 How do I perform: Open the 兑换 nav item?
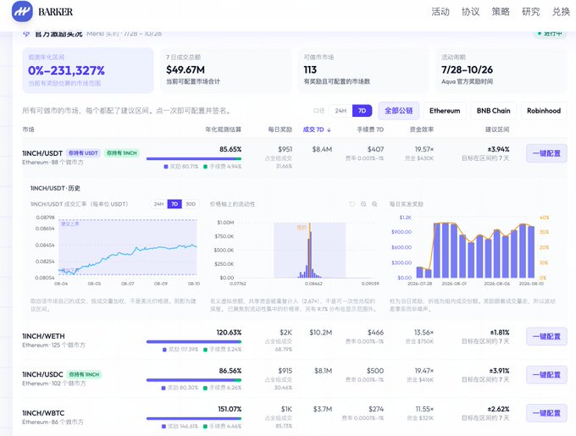561,12
